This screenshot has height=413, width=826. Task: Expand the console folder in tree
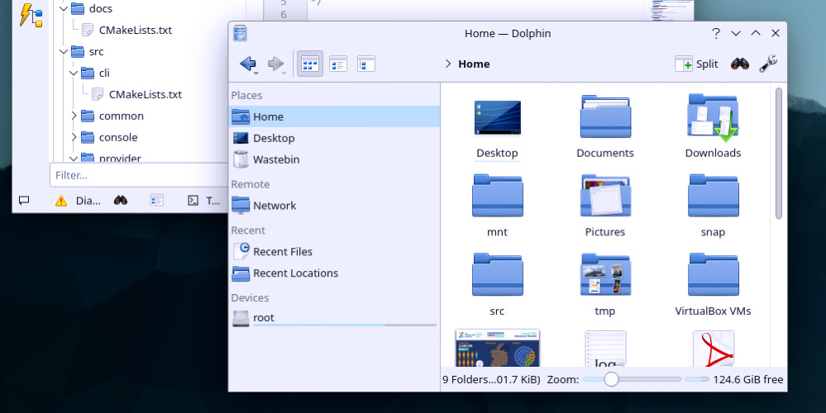click(74, 137)
